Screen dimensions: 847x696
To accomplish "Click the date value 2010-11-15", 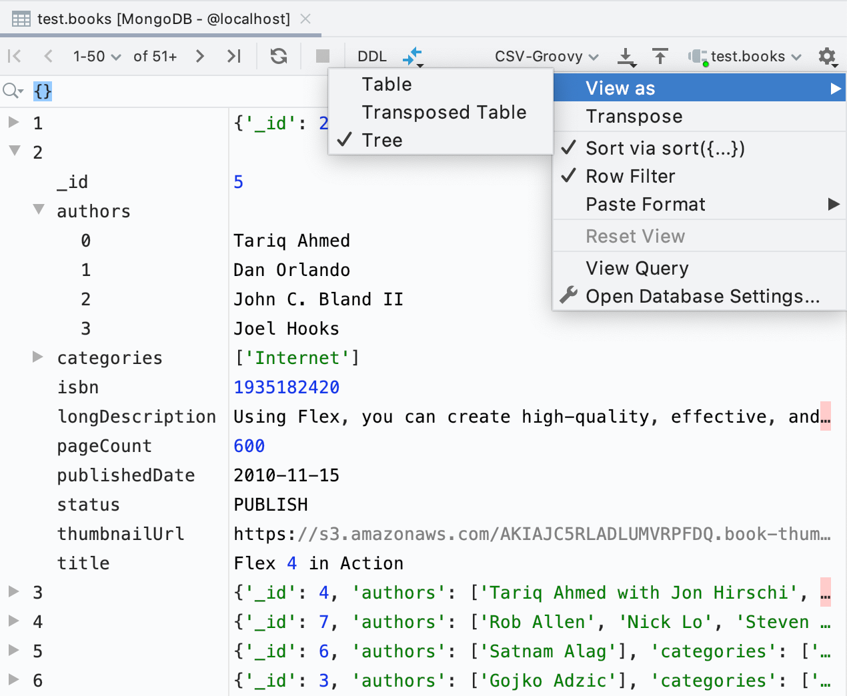I will [286, 475].
